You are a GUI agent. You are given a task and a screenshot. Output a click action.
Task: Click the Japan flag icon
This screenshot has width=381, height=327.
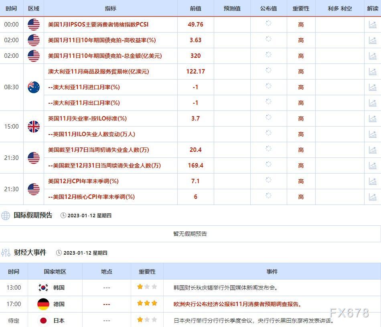tap(43, 321)
